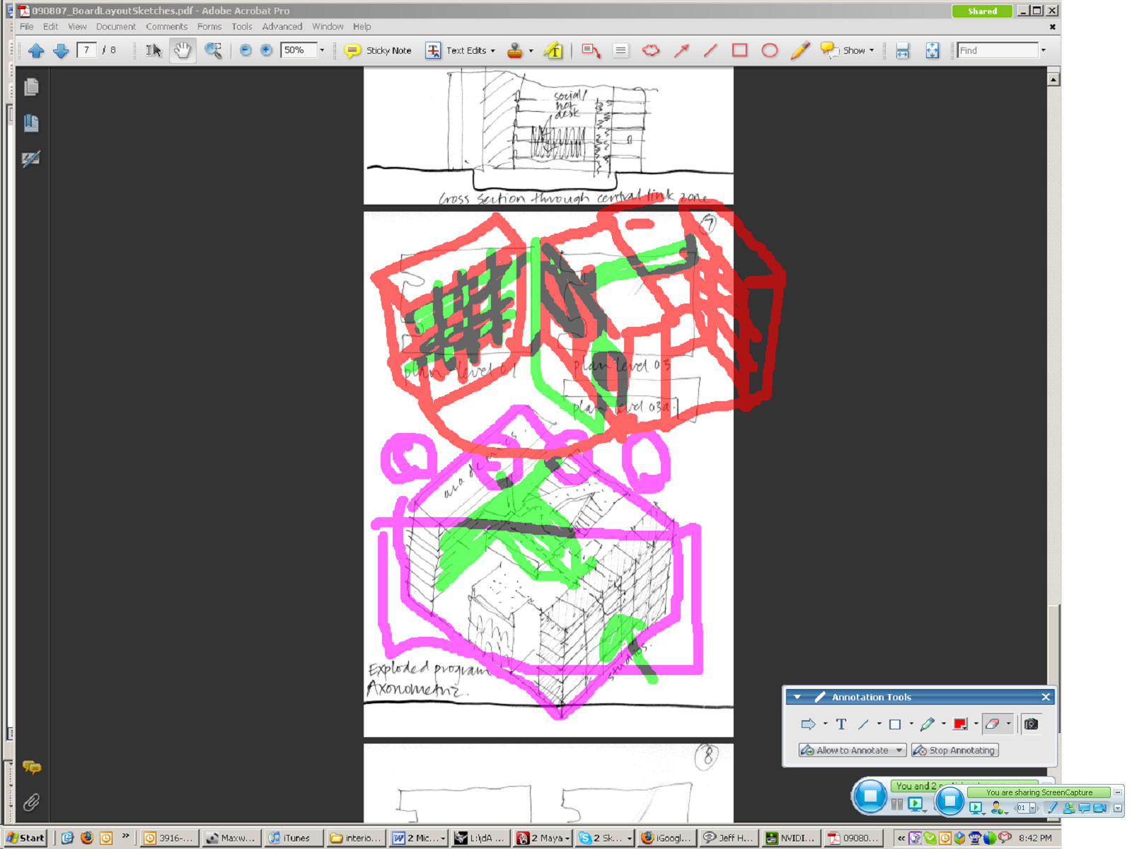Select the red Line drawing tool
This screenshot has height=849, width=1132.
710,50
